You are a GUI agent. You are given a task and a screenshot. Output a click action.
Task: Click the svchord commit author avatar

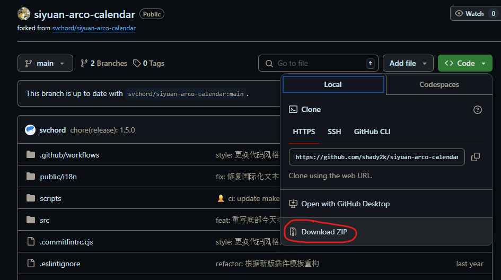tap(30, 130)
